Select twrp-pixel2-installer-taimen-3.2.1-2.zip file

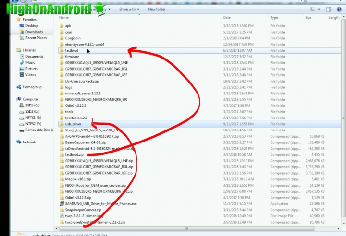[x=95, y=222]
